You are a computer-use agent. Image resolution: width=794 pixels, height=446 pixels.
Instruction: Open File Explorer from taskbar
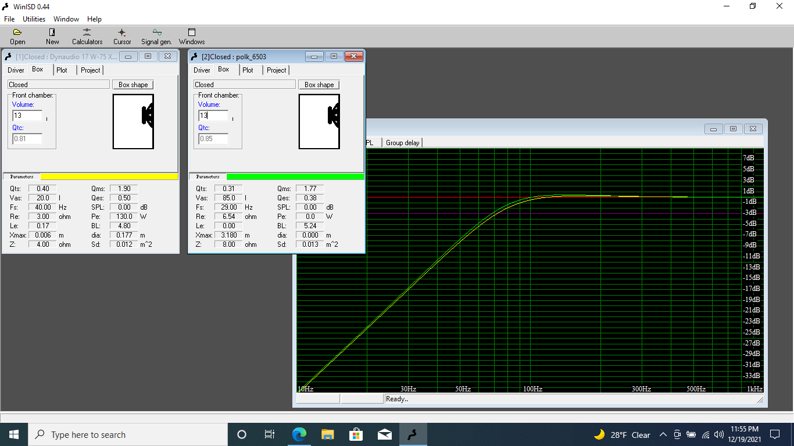click(x=327, y=434)
